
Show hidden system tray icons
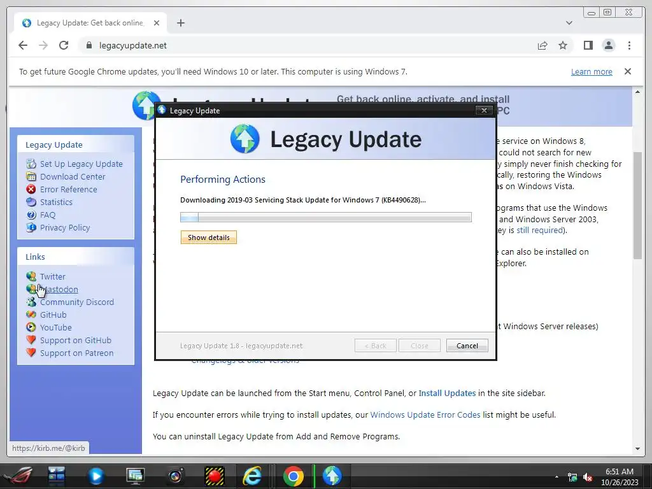pyautogui.click(x=556, y=477)
